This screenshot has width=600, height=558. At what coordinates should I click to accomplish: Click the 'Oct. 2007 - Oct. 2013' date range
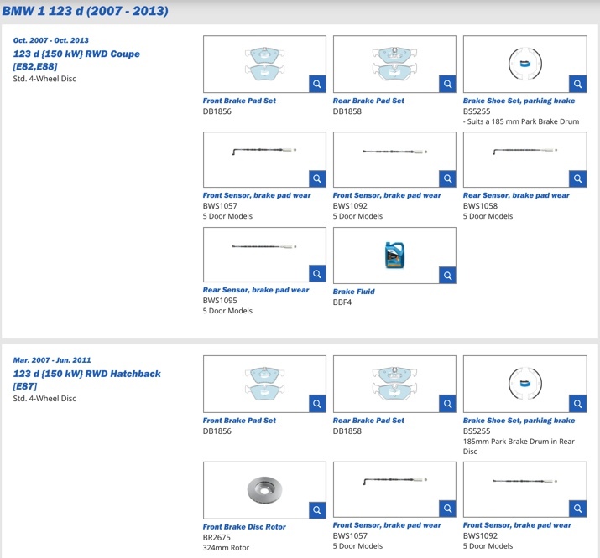coord(51,40)
